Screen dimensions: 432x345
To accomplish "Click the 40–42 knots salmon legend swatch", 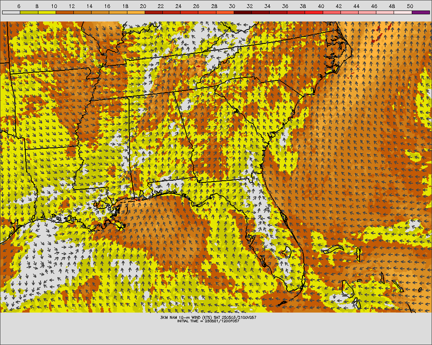I will 332,12.
